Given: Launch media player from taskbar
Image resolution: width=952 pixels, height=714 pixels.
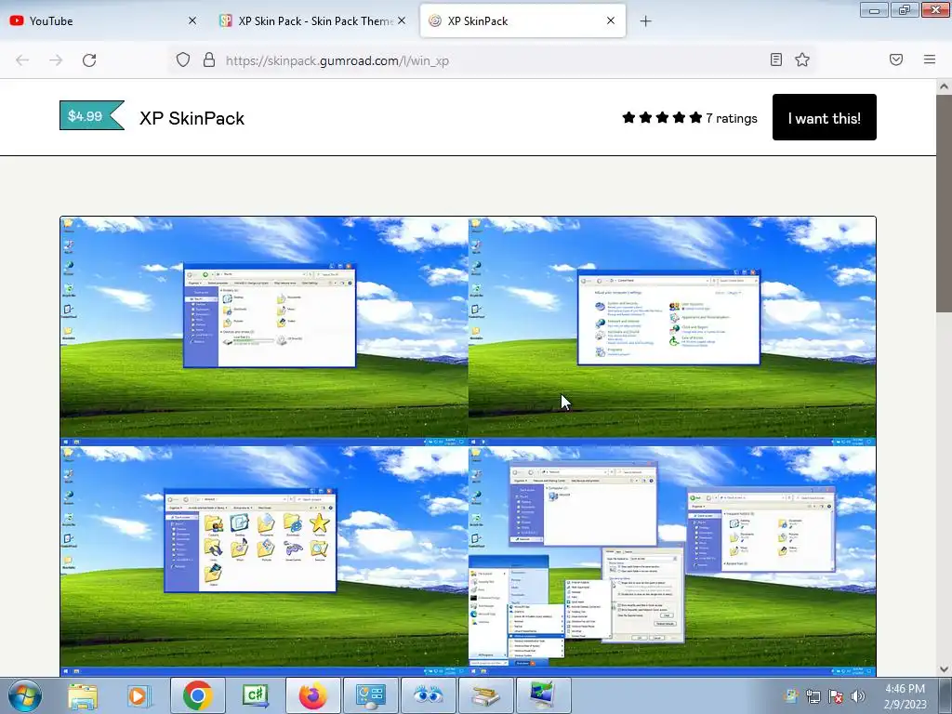Looking at the screenshot, I should coord(139,695).
